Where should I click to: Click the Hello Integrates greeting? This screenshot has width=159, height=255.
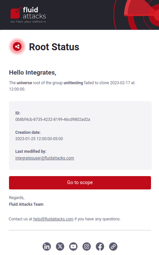coord(33,73)
